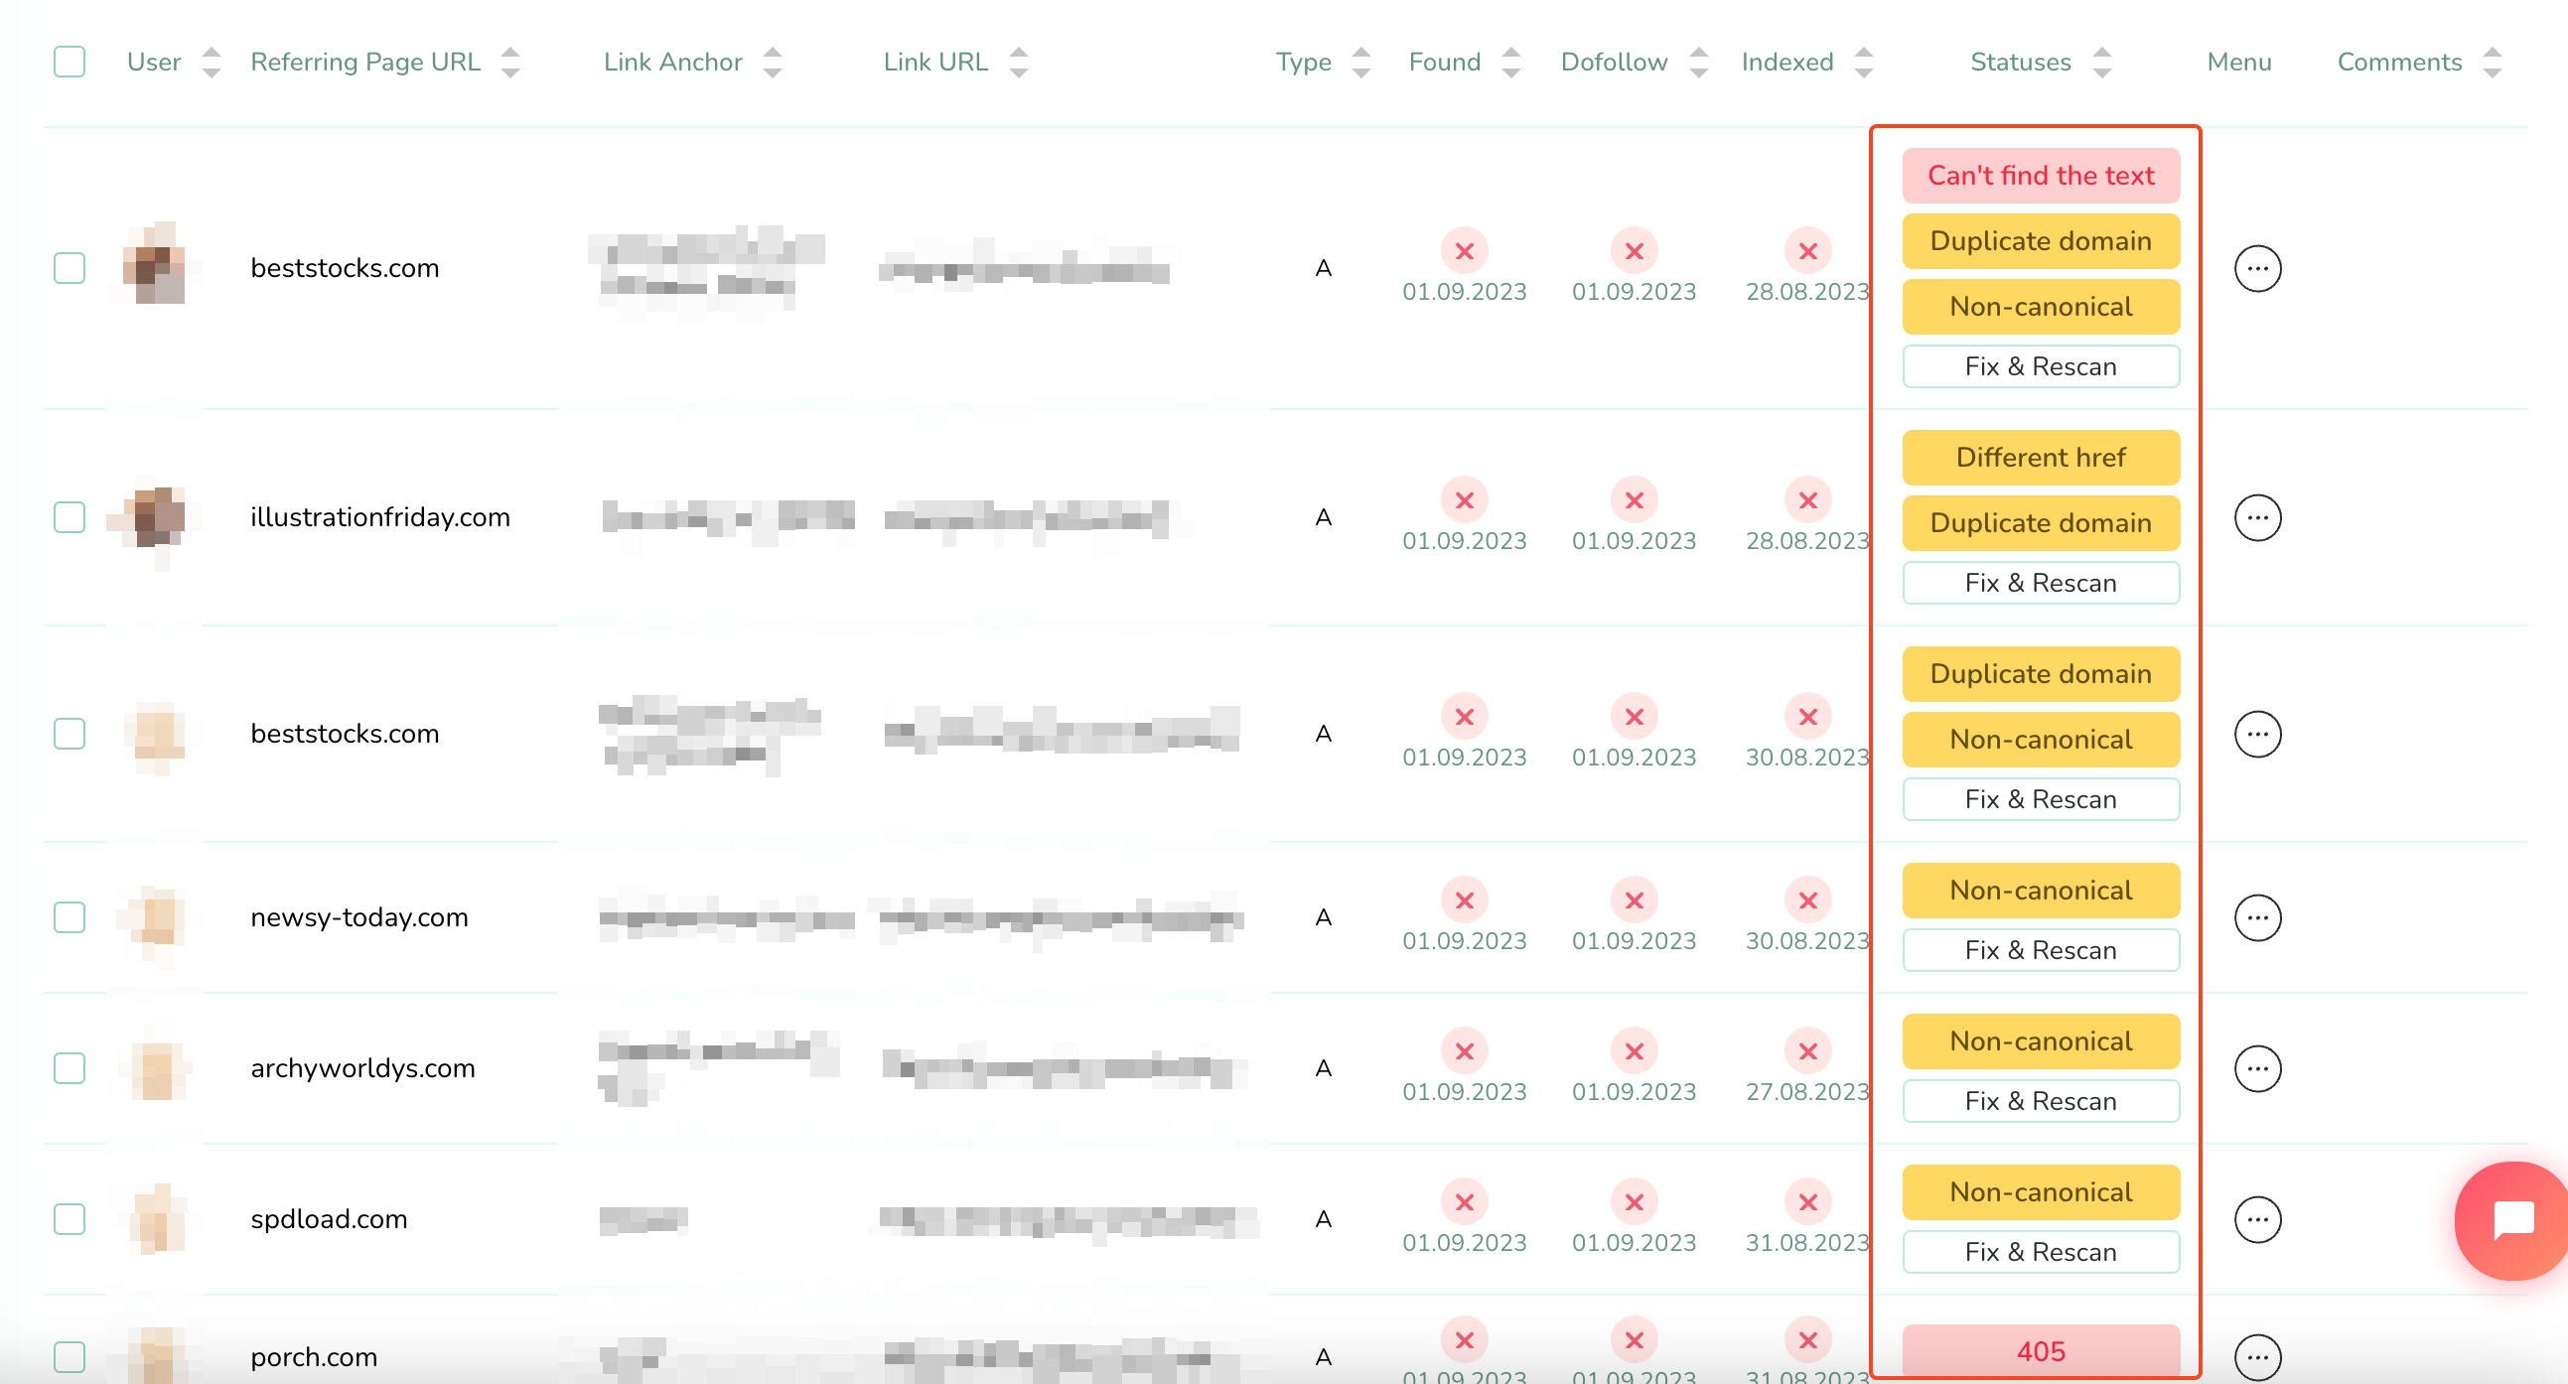Click the 'Duplicate domain' status for illustrationfriday.com
The width and height of the screenshot is (2568, 1384).
(2040, 523)
